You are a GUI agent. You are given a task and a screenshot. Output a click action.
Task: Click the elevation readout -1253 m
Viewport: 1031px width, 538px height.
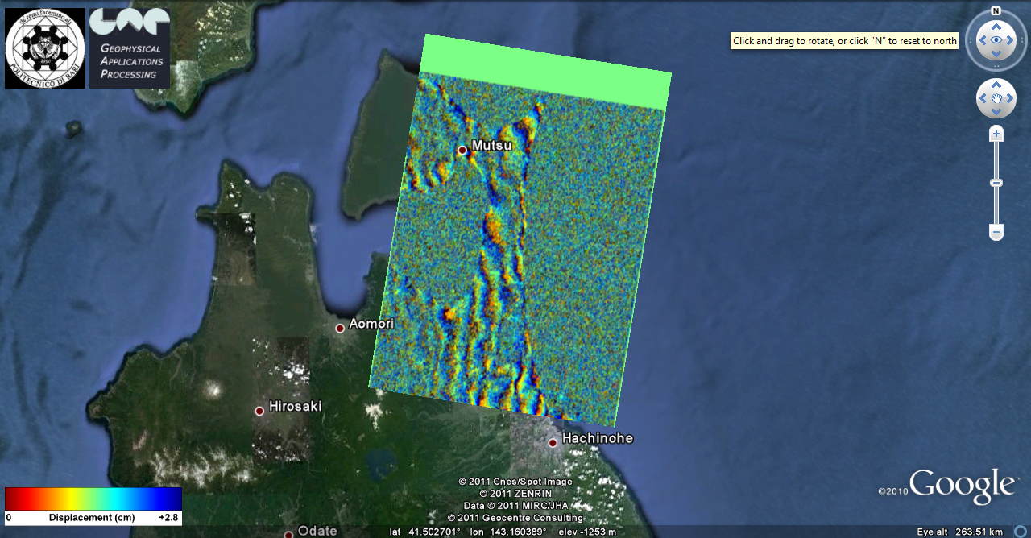point(586,532)
